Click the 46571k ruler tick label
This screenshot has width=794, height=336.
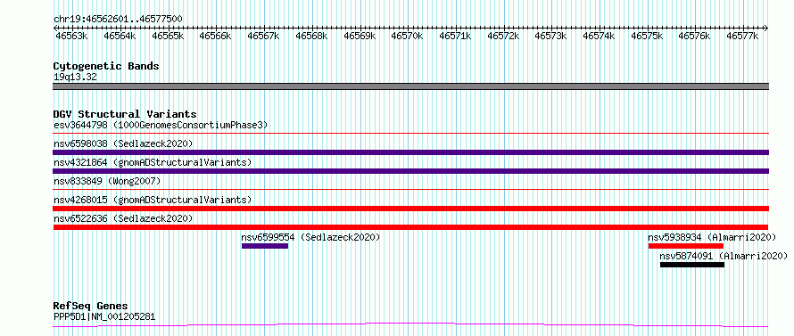point(455,36)
